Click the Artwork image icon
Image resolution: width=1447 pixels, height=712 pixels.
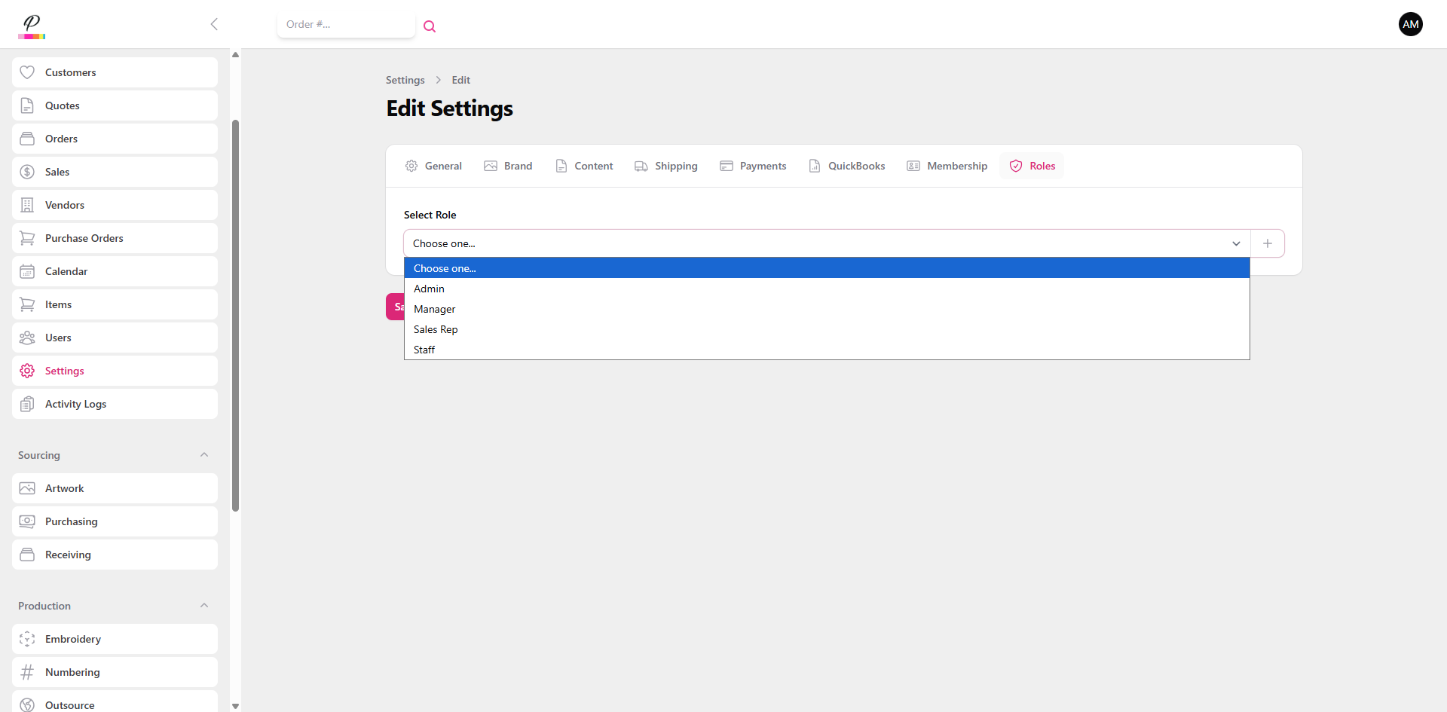[x=27, y=488]
